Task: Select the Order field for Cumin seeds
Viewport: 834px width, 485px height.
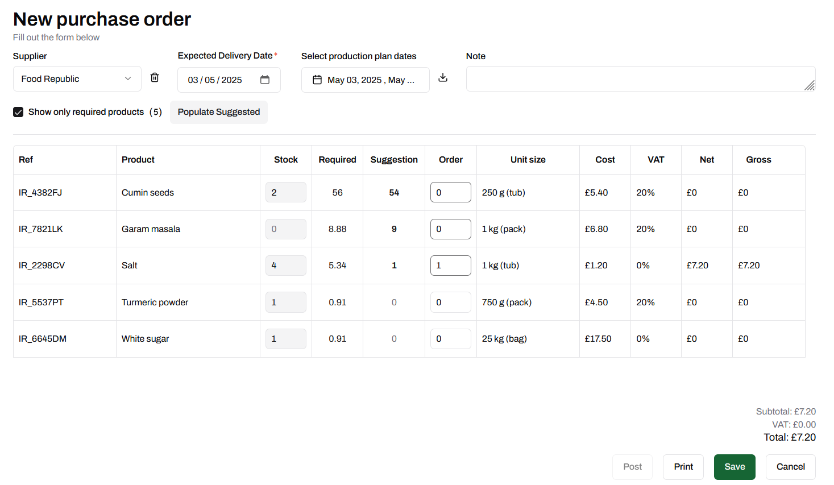Action: (x=450, y=192)
